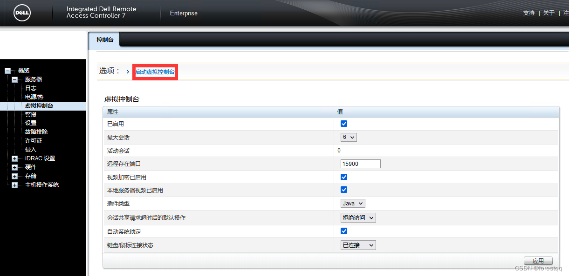Select 服务器 label in the tree

click(x=34, y=79)
